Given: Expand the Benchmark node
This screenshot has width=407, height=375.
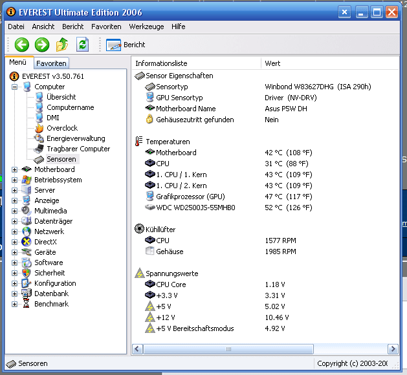Looking at the screenshot, I should click(14, 304).
